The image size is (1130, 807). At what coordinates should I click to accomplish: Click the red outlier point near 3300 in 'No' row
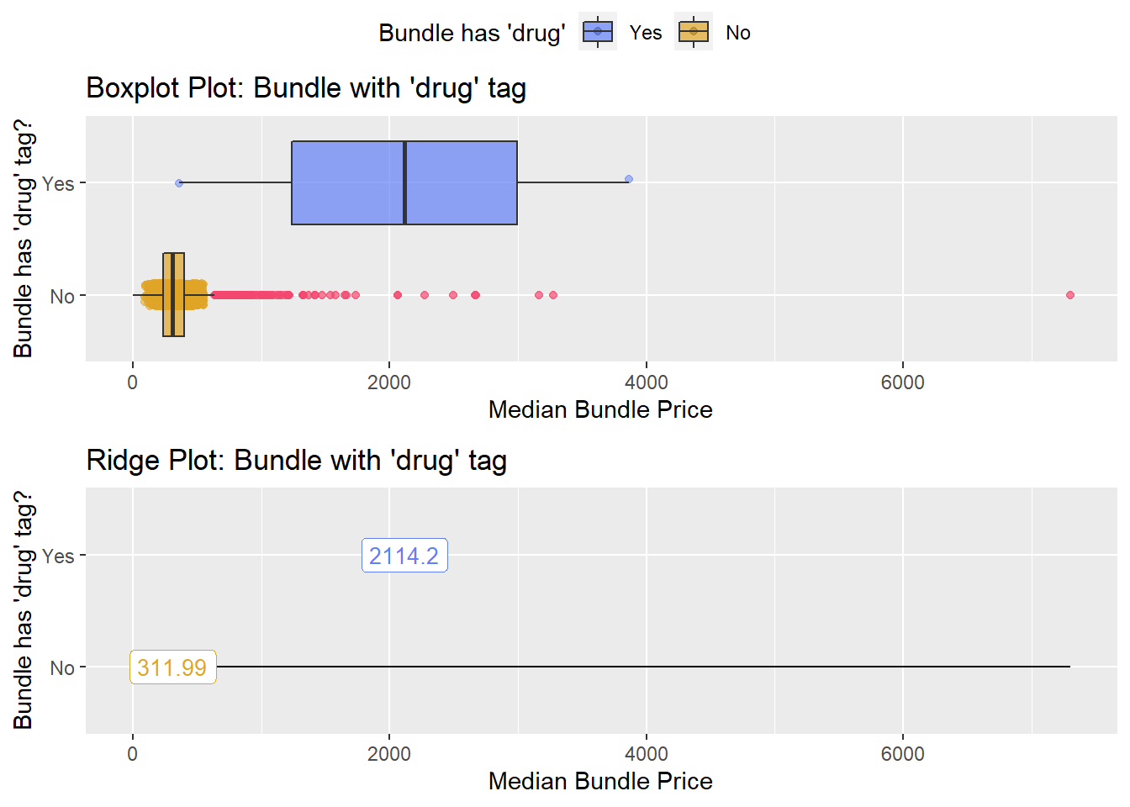coord(553,295)
